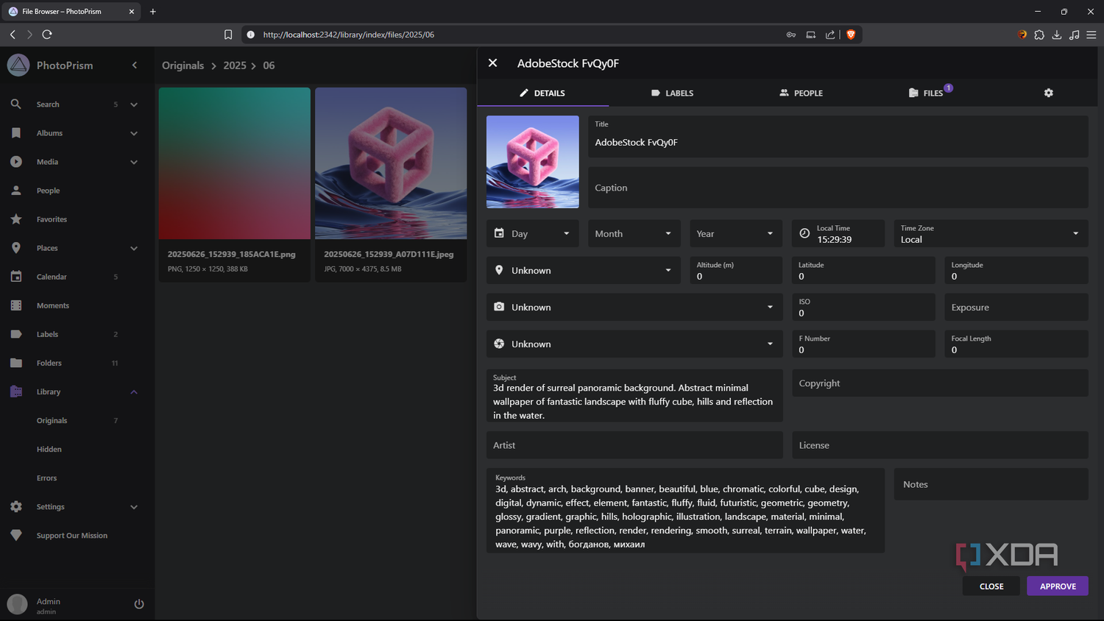Collapse the Library submenu chevron
Viewport: 1104px width, 621px height.
(x=134, y=391)
